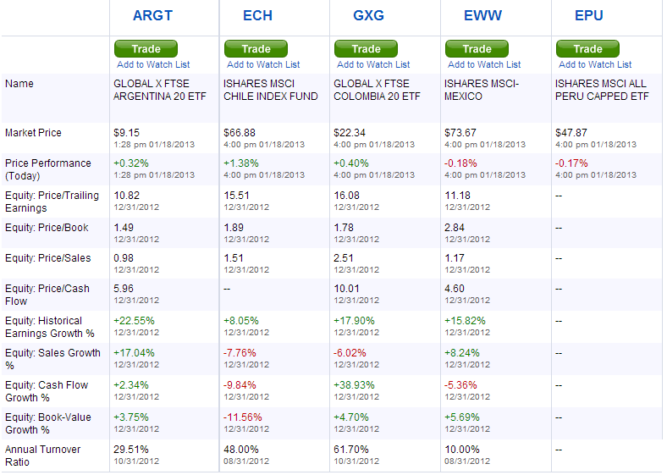
Task: Select the -0.17% price performance value
Action: click(x=571, y=163)
